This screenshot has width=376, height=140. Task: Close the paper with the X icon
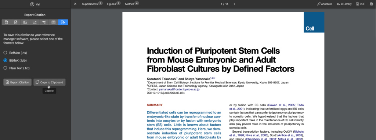point(75,4)
